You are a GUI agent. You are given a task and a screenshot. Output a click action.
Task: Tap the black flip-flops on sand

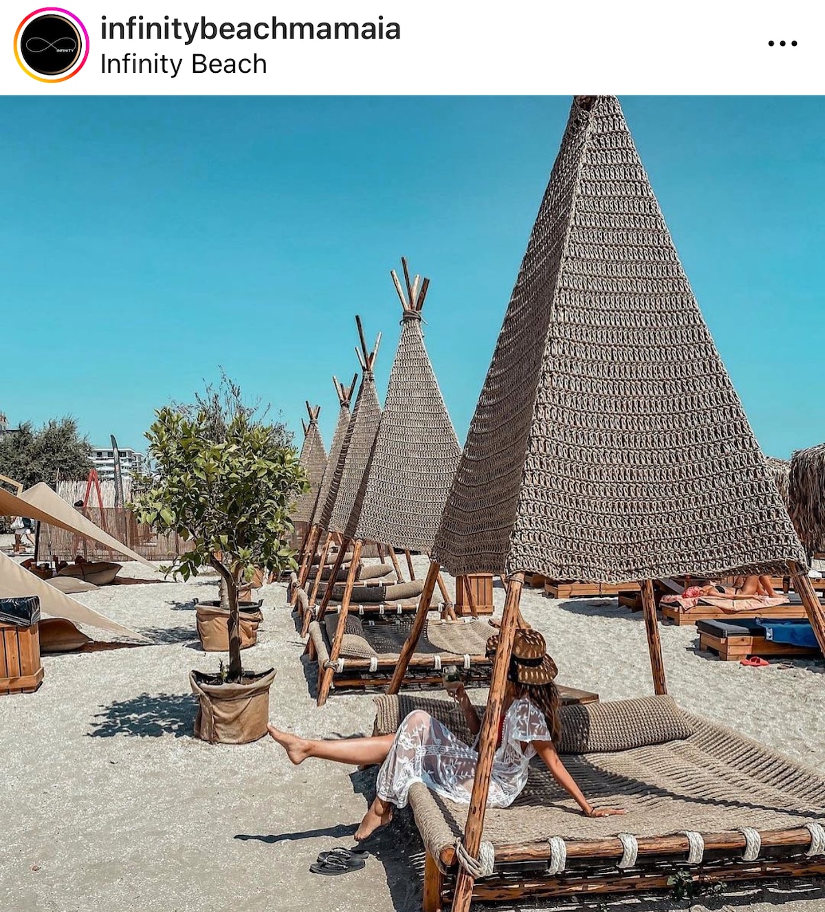click(x=338, y=859)
